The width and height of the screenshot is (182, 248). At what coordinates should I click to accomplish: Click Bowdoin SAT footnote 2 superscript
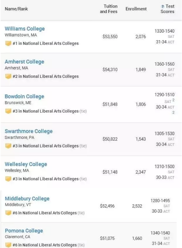click(x=173, y=100)
